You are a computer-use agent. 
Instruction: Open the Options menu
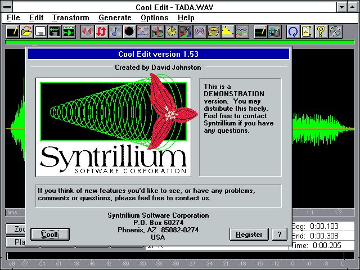[155, 17]
